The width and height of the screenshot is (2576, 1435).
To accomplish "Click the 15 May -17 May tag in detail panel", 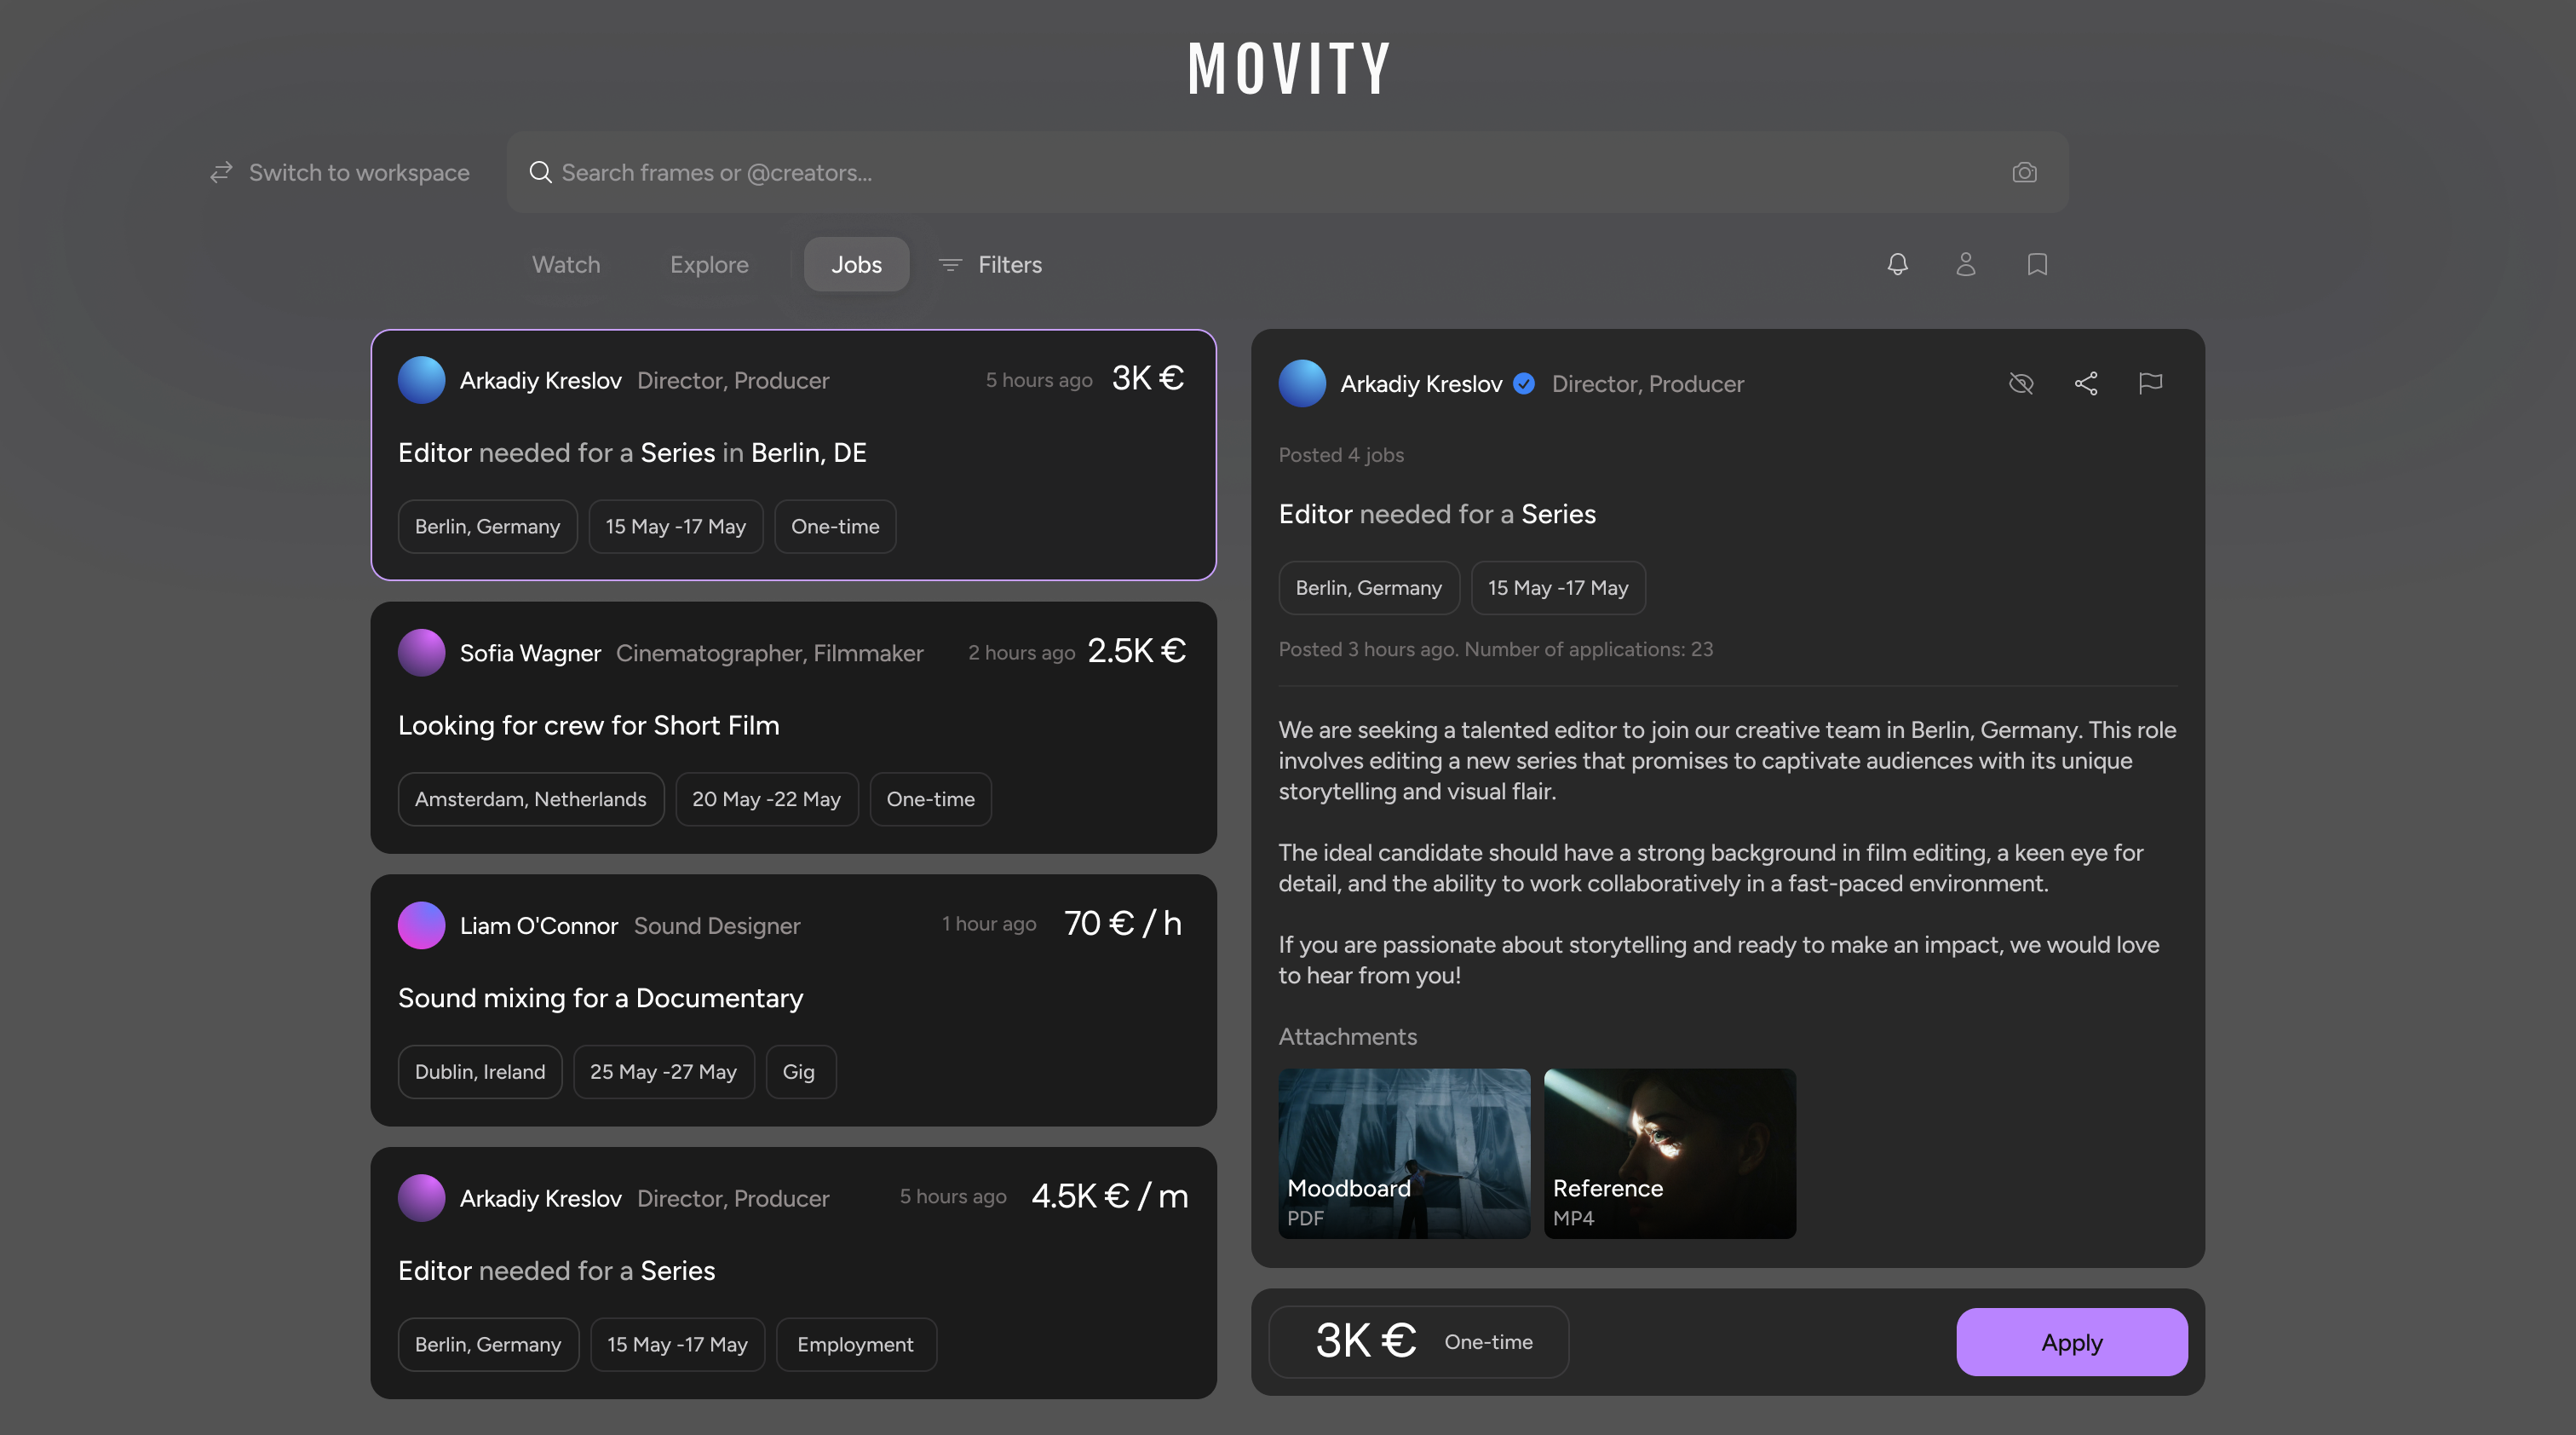I will [1558, 588].
